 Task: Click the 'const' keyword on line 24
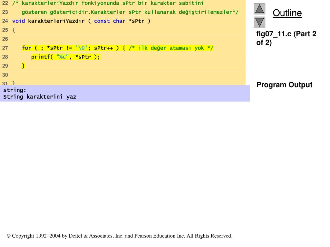click(102, 21)
